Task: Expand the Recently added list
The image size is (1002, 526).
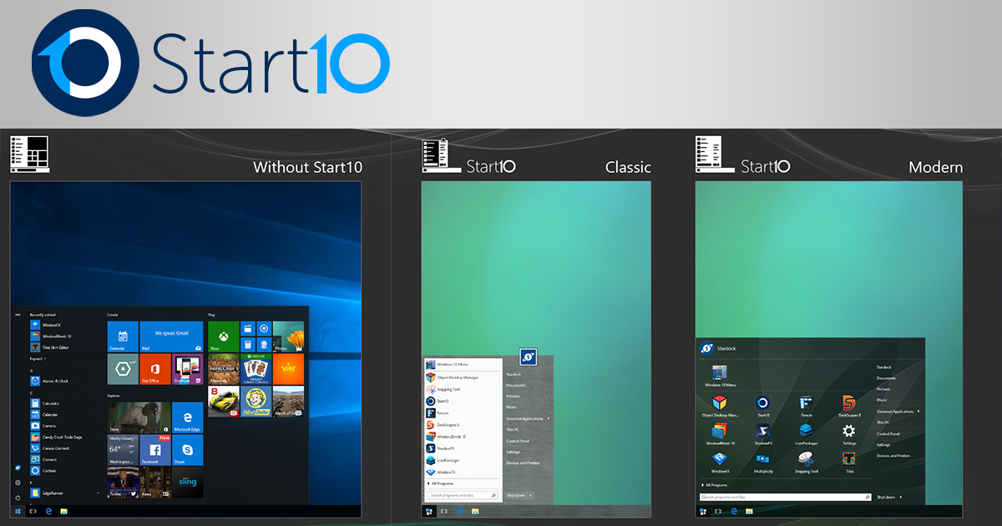Action: pos(38,358)
